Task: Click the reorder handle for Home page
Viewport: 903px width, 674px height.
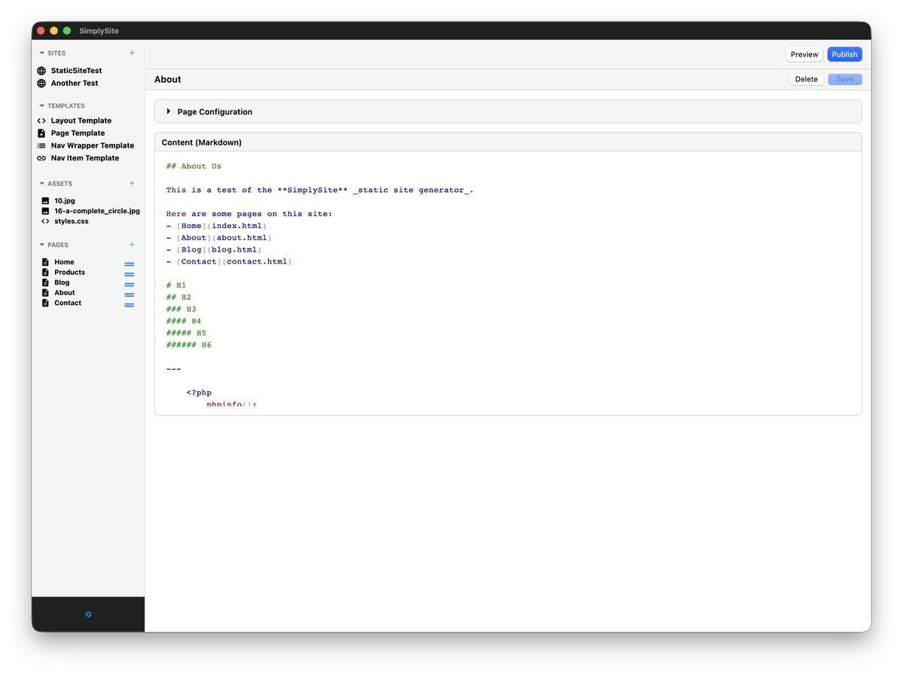Action: coord(130,264)
